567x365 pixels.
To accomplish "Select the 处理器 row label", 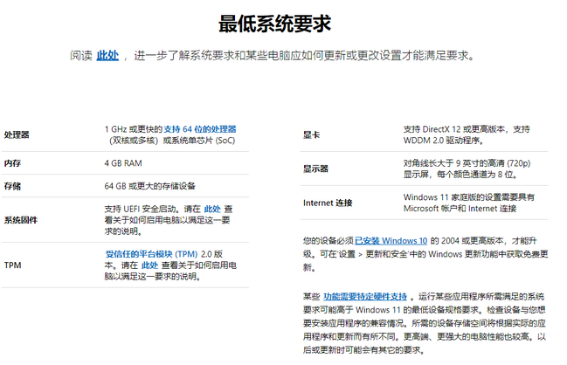I will [x=17, y=134].
